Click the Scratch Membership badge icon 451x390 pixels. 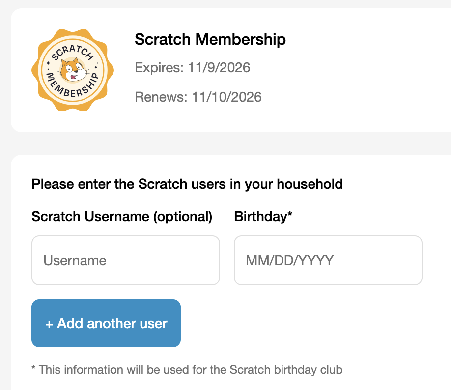[x=73, y=70]
